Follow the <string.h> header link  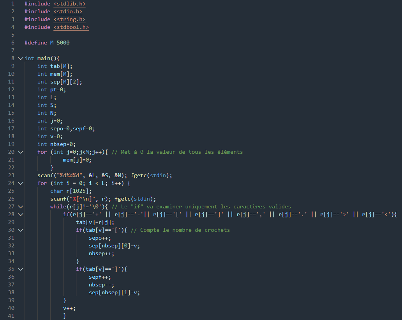(x=69, y=19)
